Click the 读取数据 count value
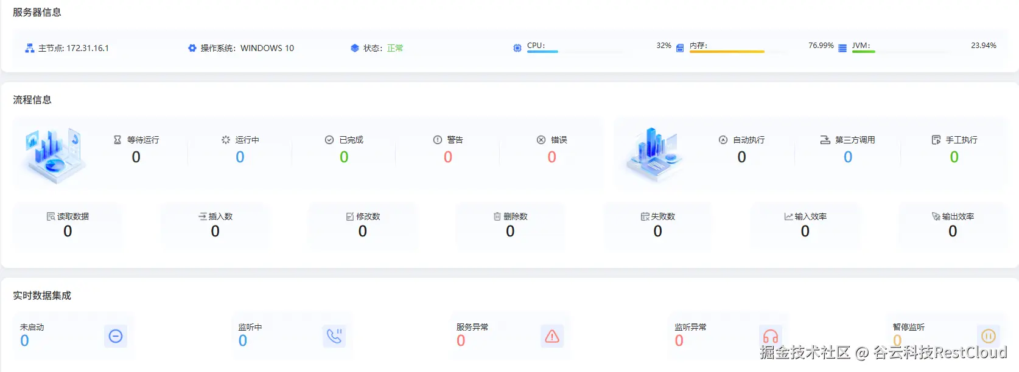The width and height of the screenshot is (1019, 372). click(x=68, y=232)
